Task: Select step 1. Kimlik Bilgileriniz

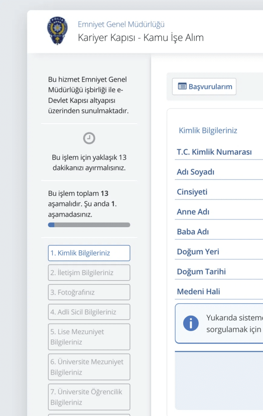Action: tap(89, 253)
